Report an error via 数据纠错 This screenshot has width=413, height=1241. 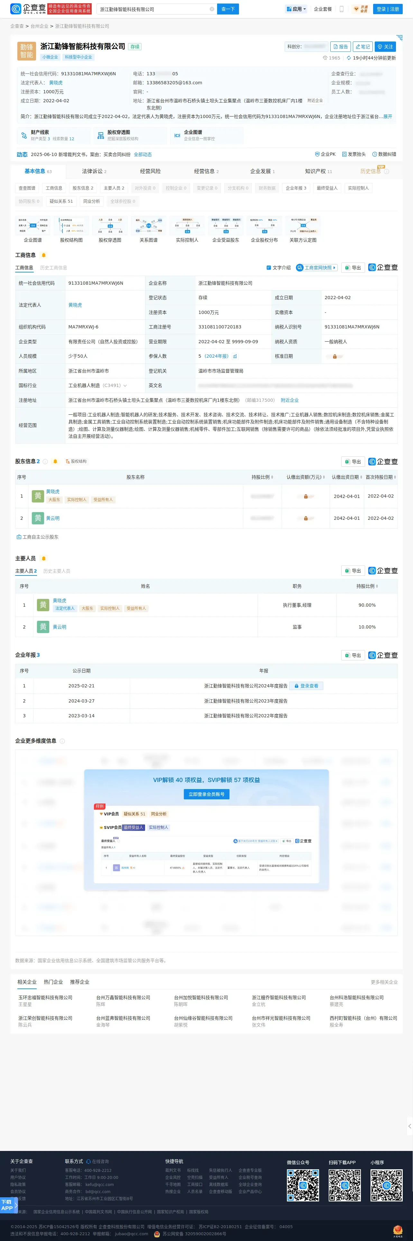pos(384,154)
